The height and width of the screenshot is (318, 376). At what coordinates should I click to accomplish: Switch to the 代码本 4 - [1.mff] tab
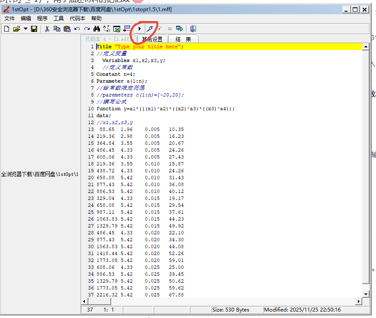pos(109,39)
